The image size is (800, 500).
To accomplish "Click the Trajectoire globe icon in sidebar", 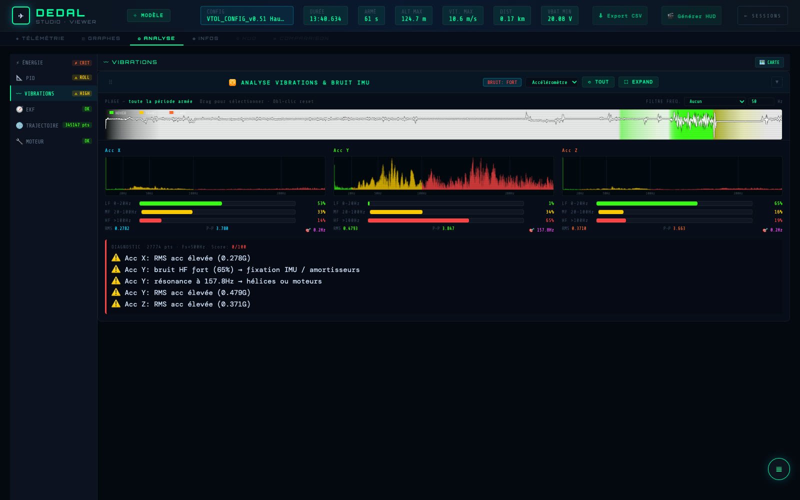I will (19, 125).
